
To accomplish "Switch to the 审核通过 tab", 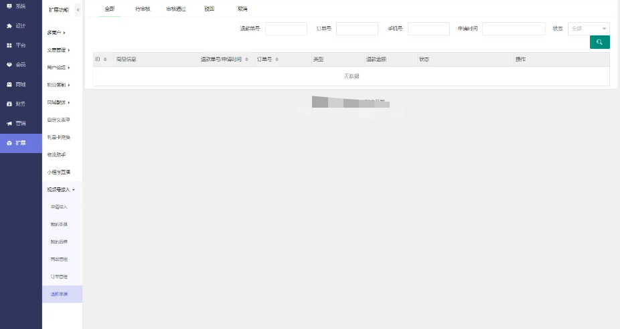I will [176, 9].
